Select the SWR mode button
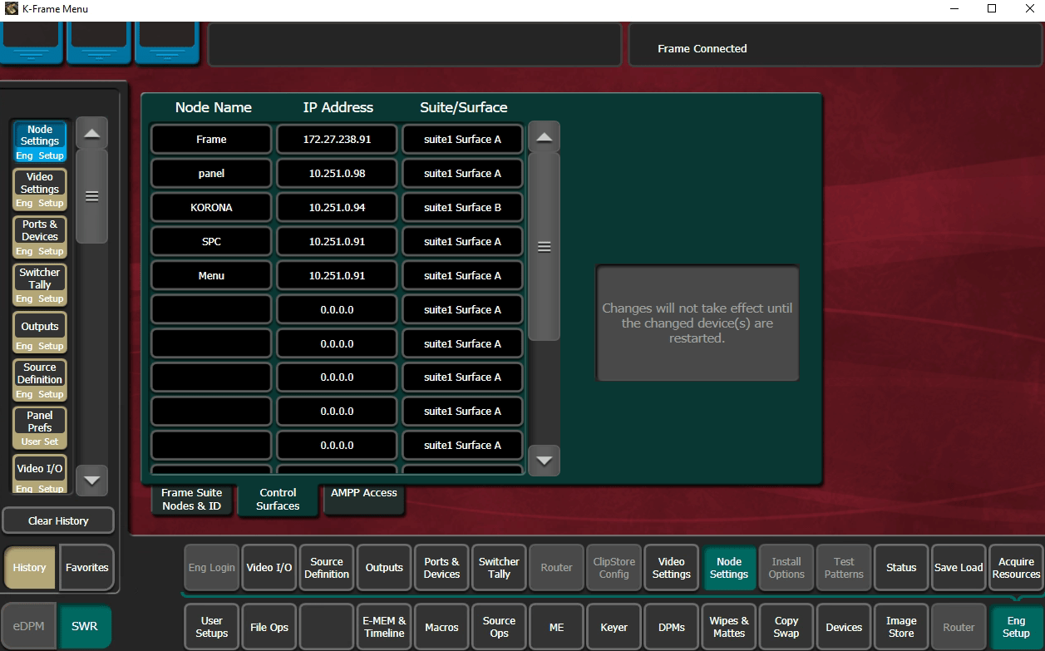The width and height of the screenshot is (1045, 651). 84,626
